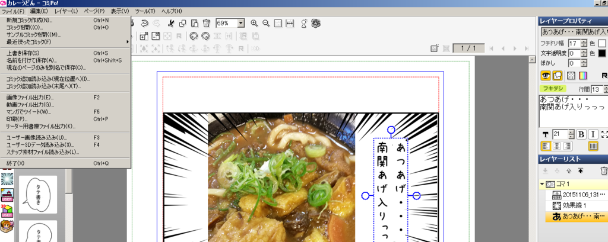Click the expand text area icon
The image size is (608, 242).
click(x=604, y=134)
